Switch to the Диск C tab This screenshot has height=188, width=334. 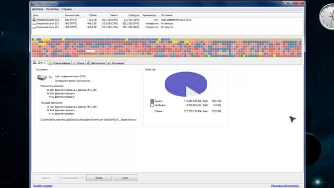point(40,63)
